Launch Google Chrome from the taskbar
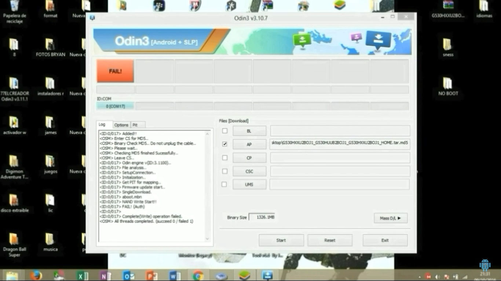The height and width of the screenshot is (281, 501). tap(198, 275)
